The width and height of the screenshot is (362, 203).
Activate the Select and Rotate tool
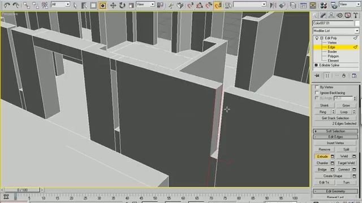coord(122,5)
